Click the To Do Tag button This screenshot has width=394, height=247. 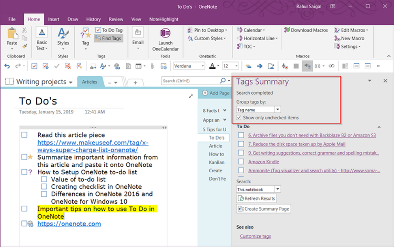[x=109, y=30]
